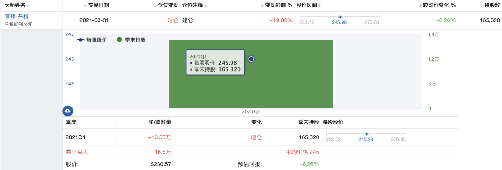This screenshot has height=170, width=502.
Task: Click sort arrow beside 变动影响 %
Action: click(263, 6)
